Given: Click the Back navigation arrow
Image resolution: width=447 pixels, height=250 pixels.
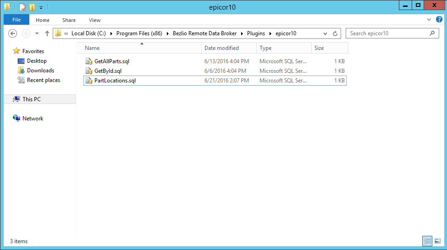Looking at the screenshot, I should pos(12,33).
